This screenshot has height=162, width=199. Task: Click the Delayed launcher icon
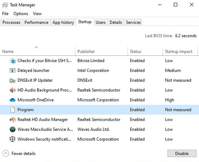click(13, 70)
